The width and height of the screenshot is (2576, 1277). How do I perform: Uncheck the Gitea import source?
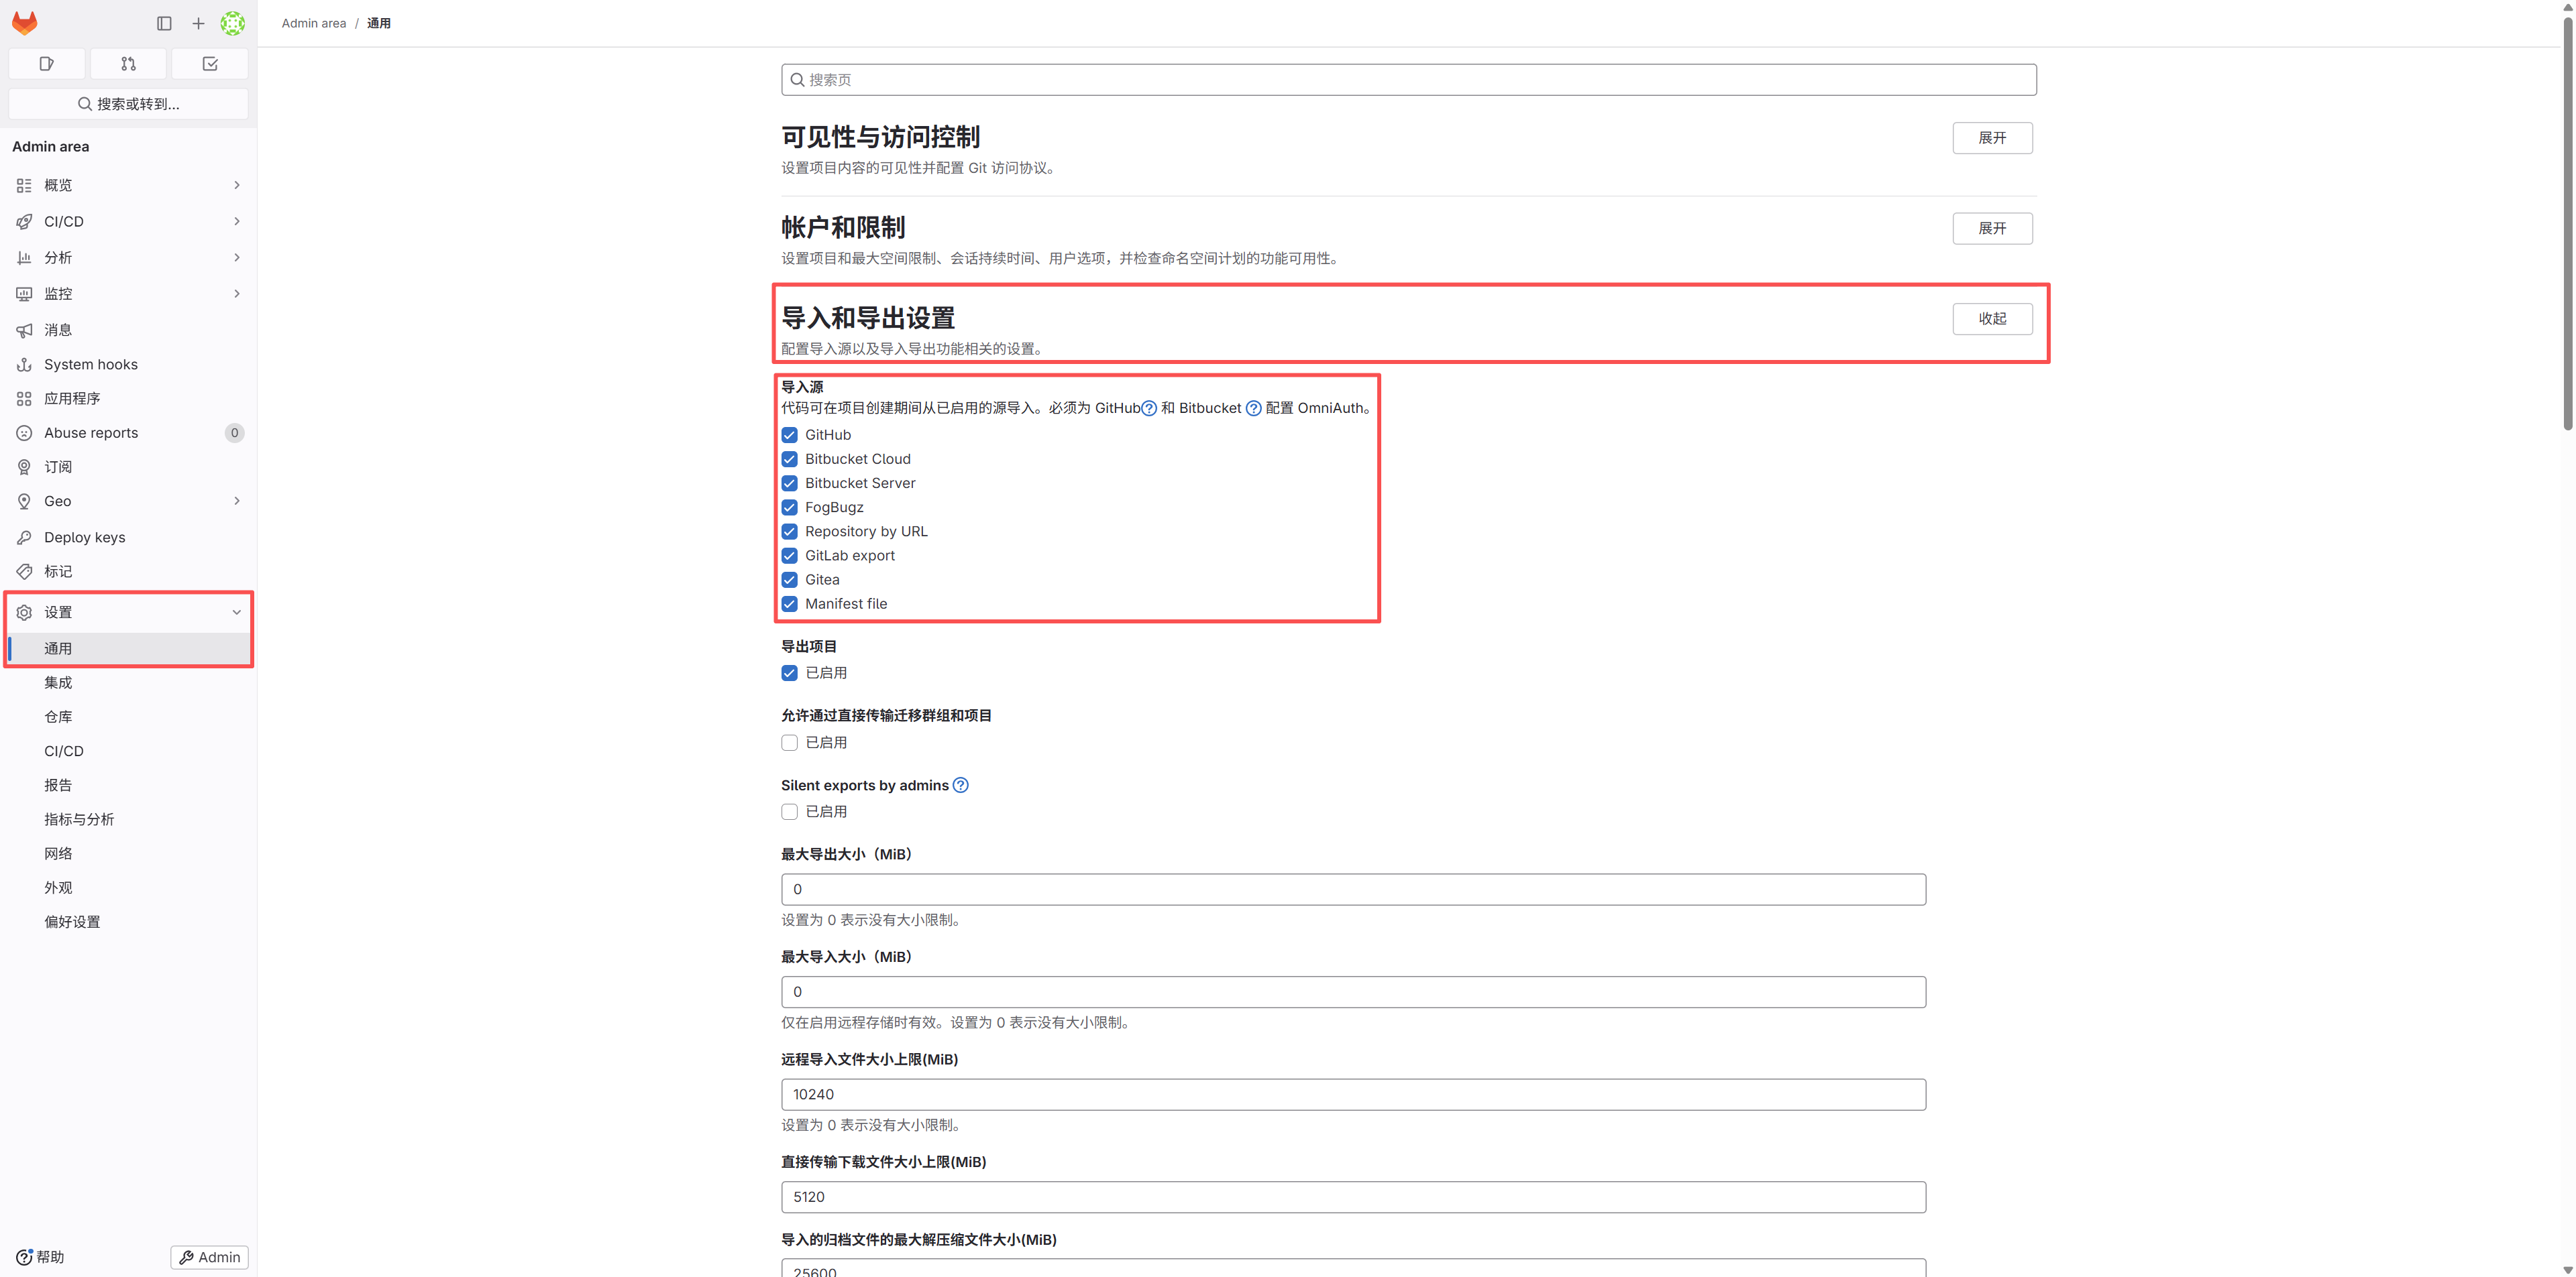[789, 580]
